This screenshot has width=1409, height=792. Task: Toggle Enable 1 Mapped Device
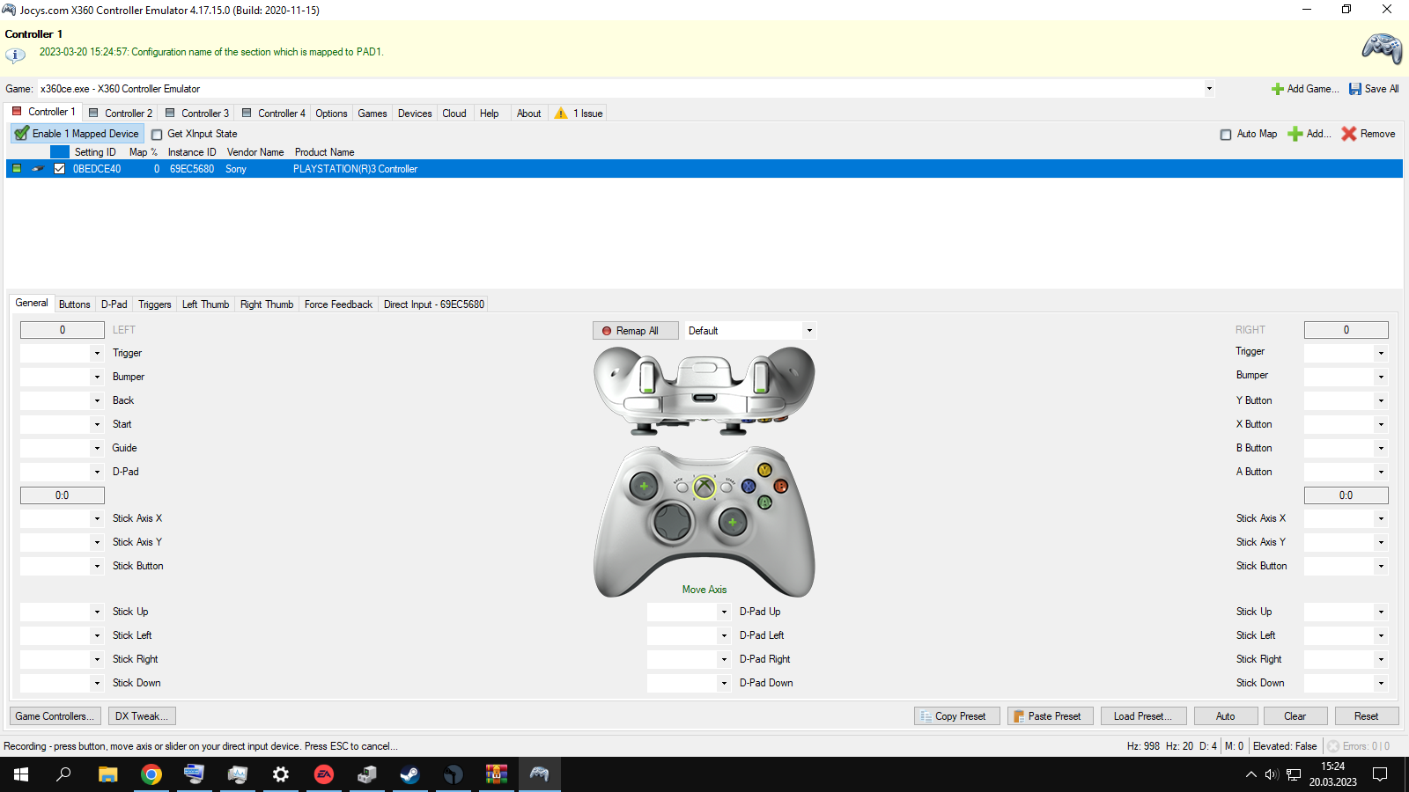(77, 134)
